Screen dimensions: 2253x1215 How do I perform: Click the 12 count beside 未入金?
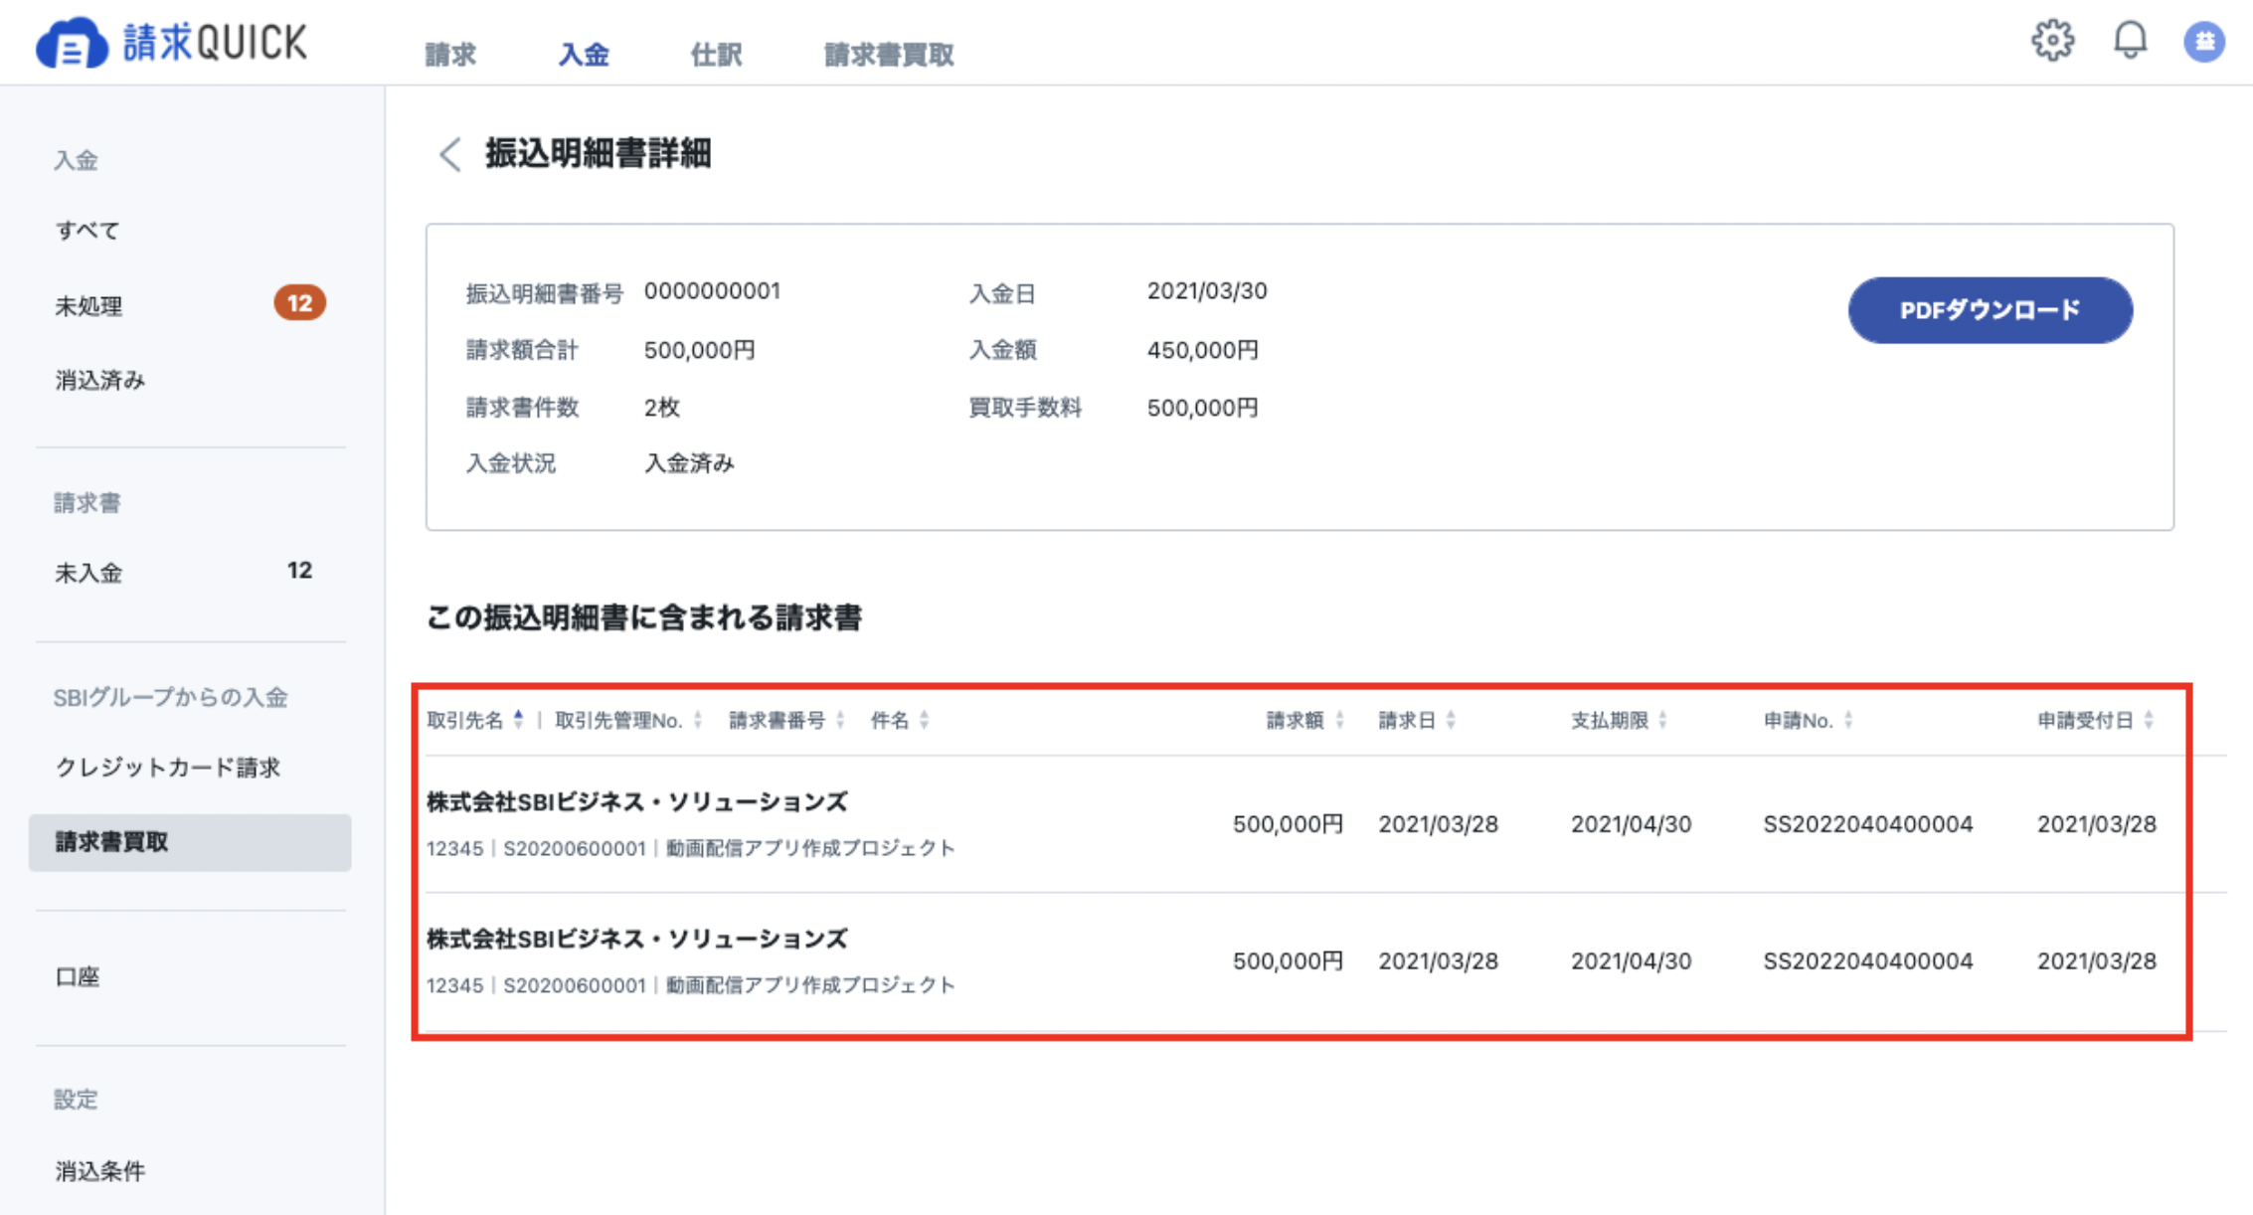(299, 571)
